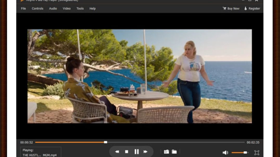Click the rewind button
The width and height of the screenshot is (280, 157).
[117, 152]
